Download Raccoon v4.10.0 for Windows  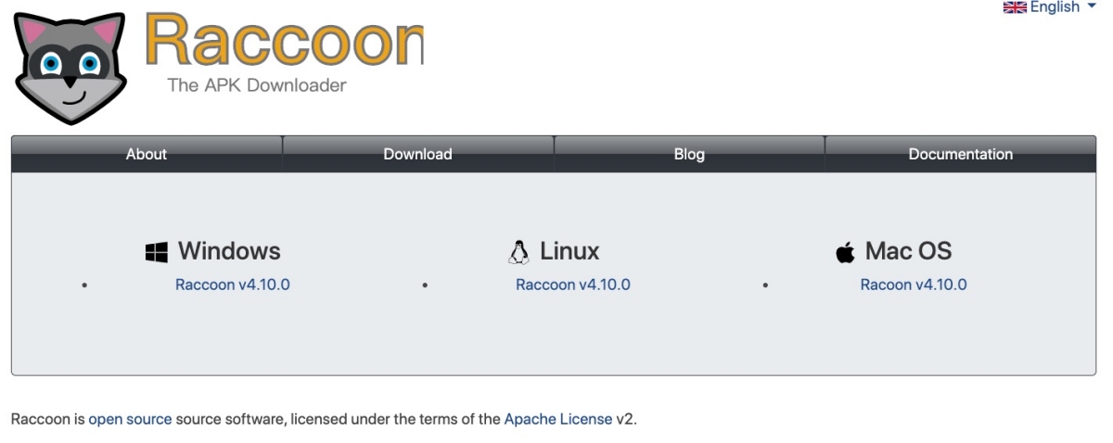tap(233, 285)
